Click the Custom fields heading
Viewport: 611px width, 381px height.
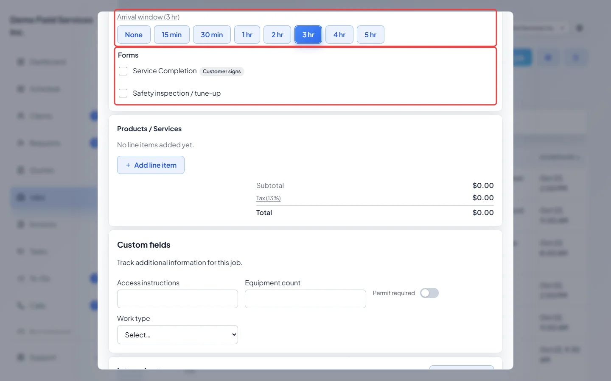(x=143, y=245)
